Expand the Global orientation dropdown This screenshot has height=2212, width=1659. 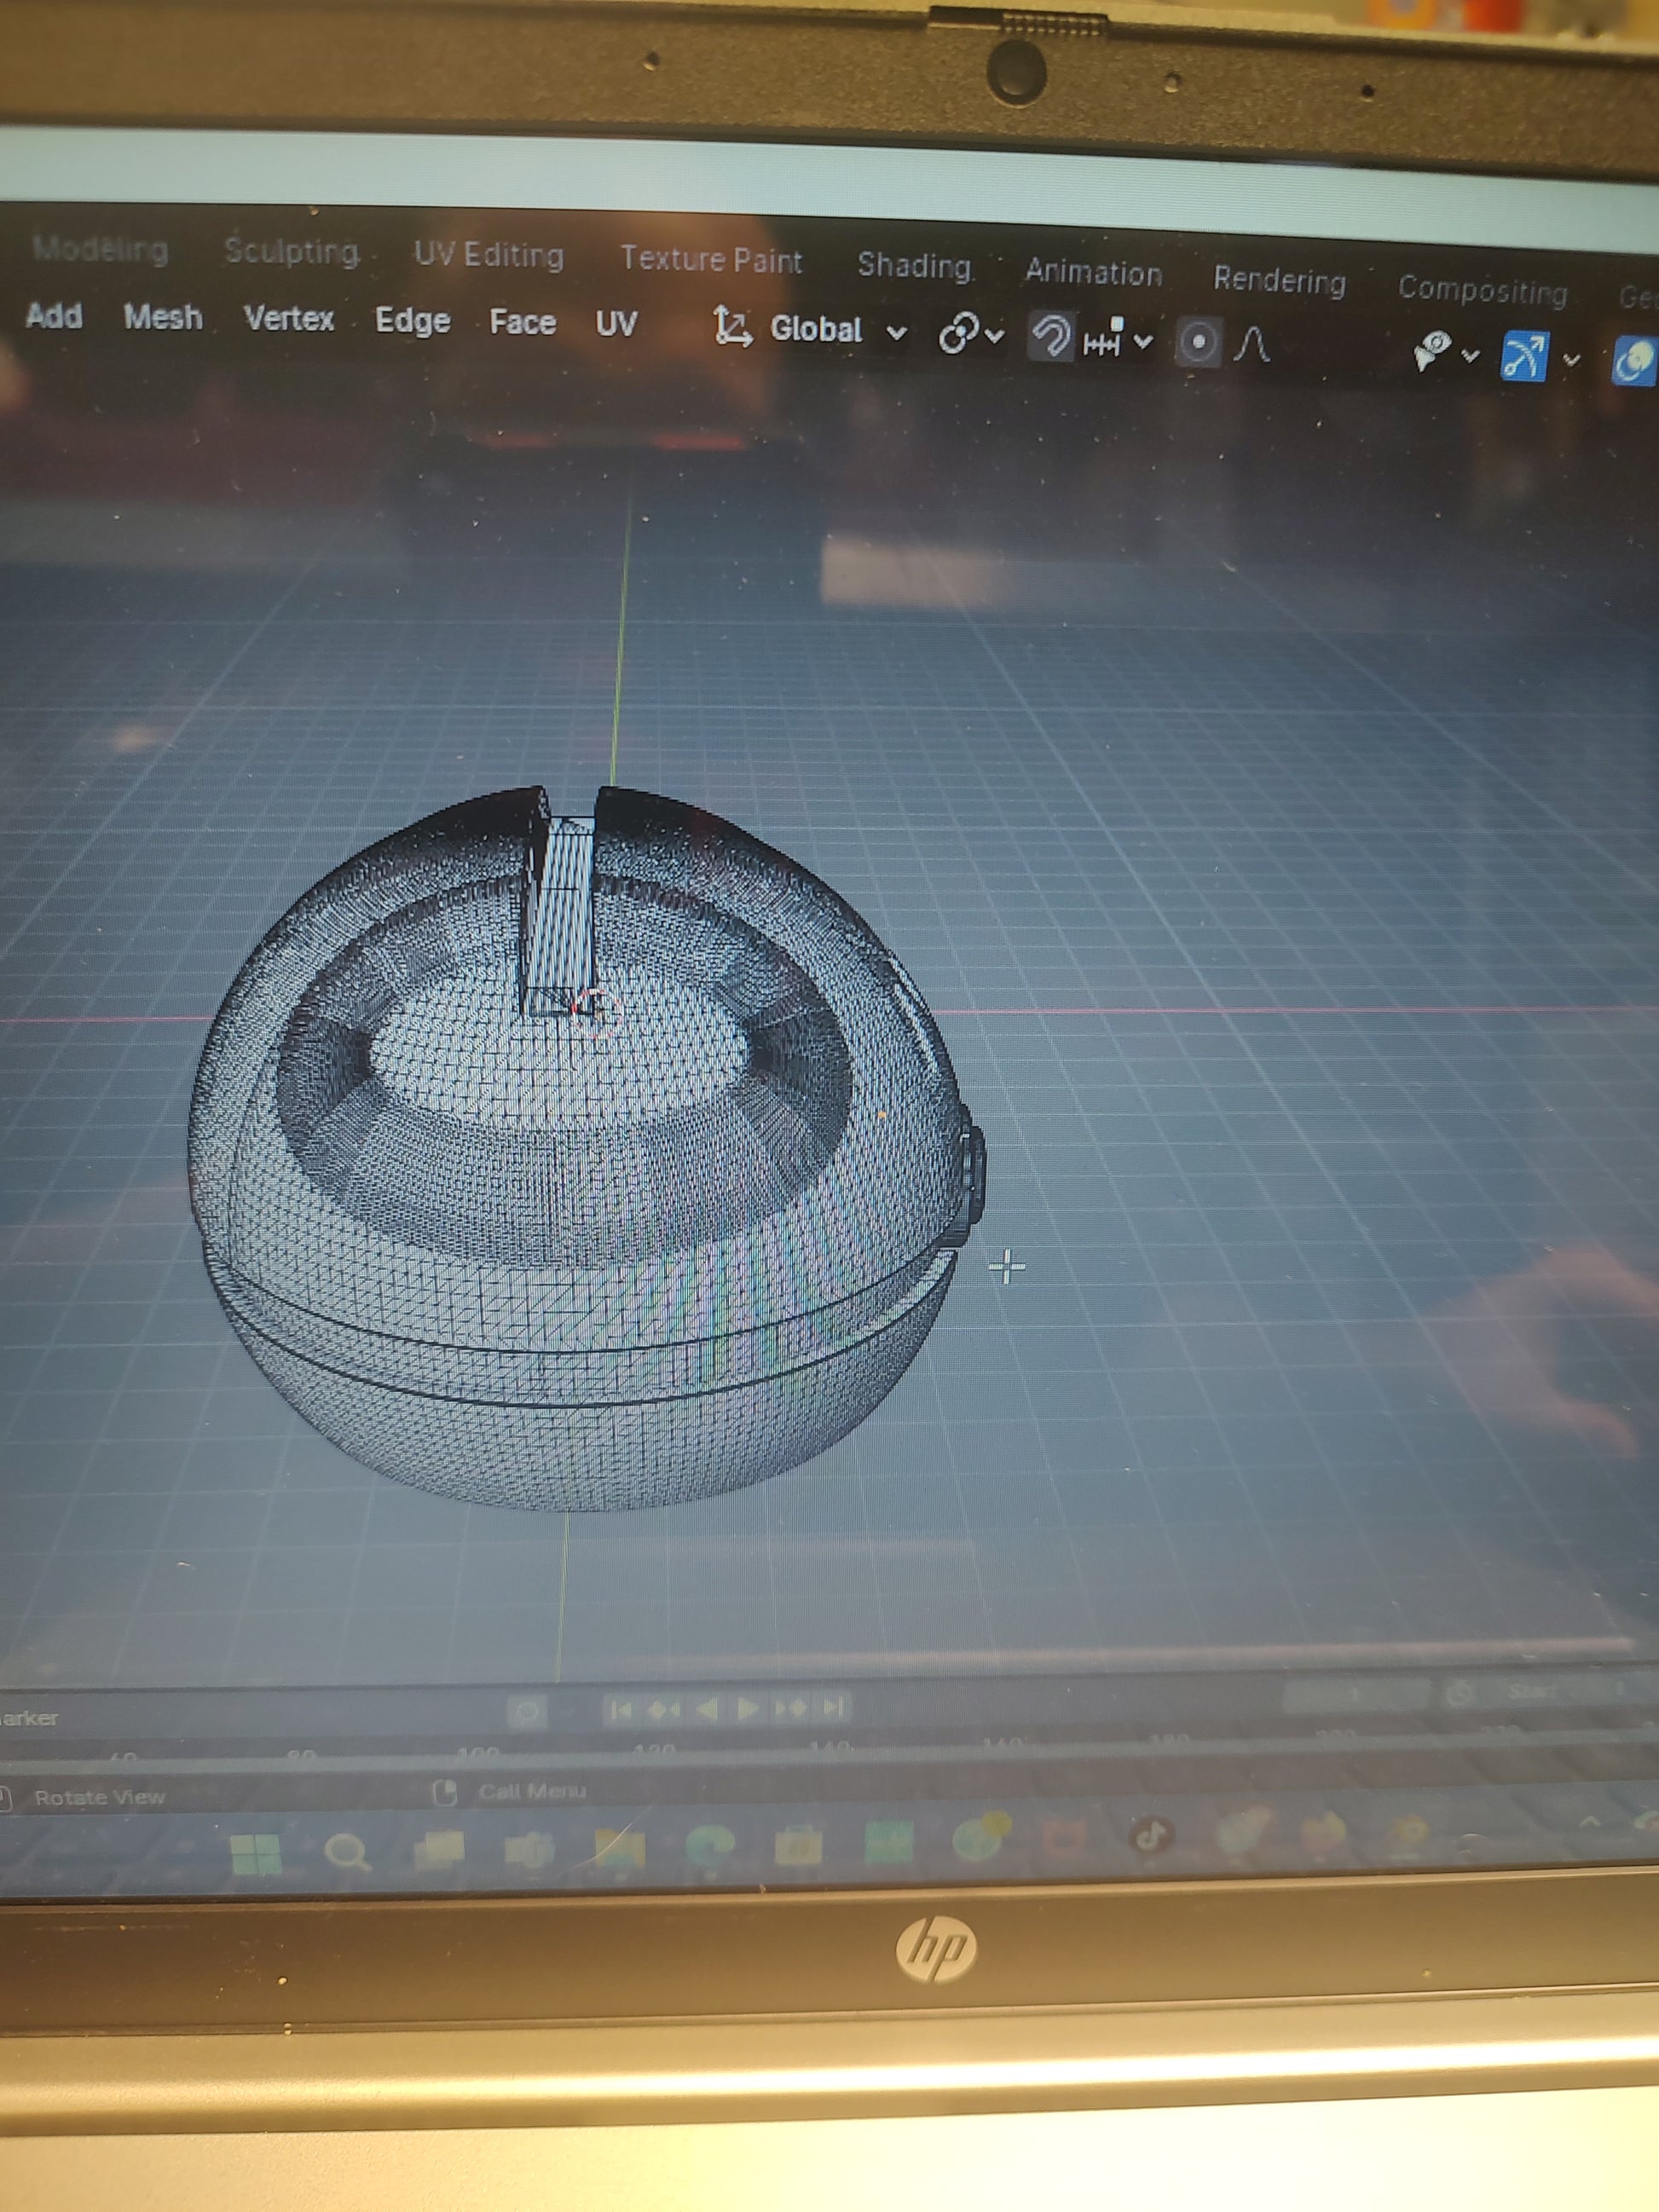tap(837, 330)
